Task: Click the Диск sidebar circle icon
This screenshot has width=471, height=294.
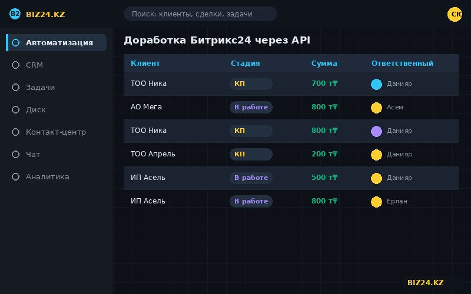Action: coord(16,110)
